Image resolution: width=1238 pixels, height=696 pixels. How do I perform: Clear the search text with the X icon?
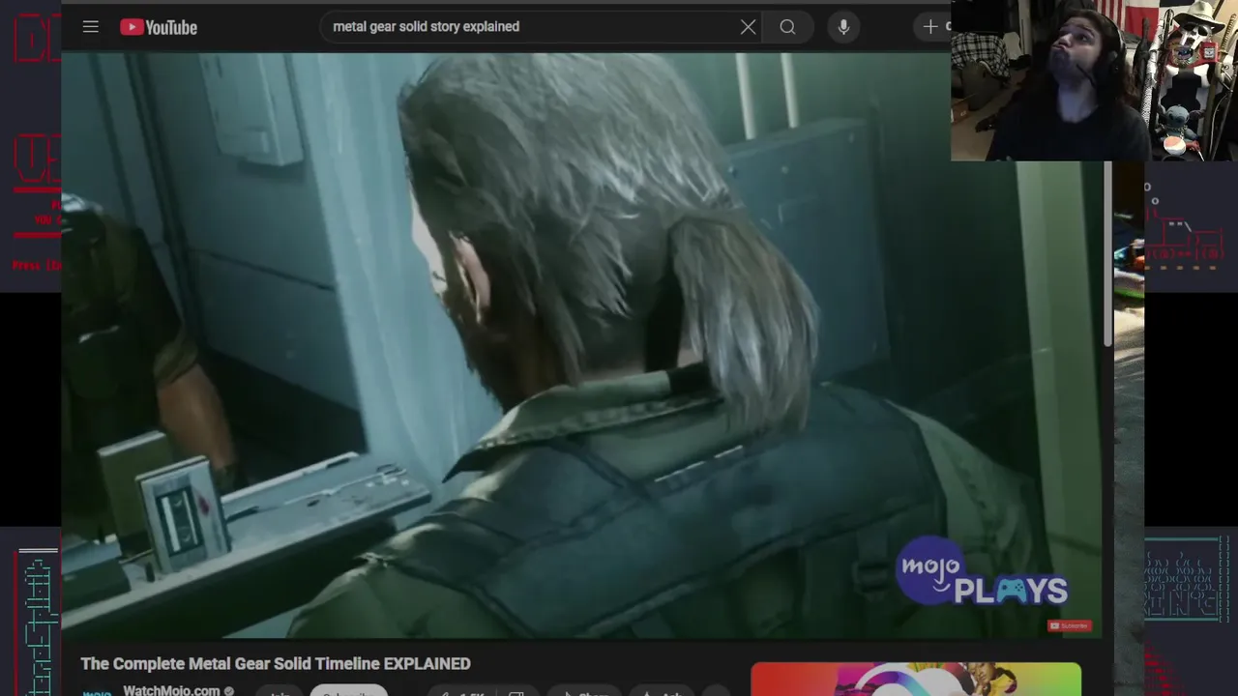[748, 27]
